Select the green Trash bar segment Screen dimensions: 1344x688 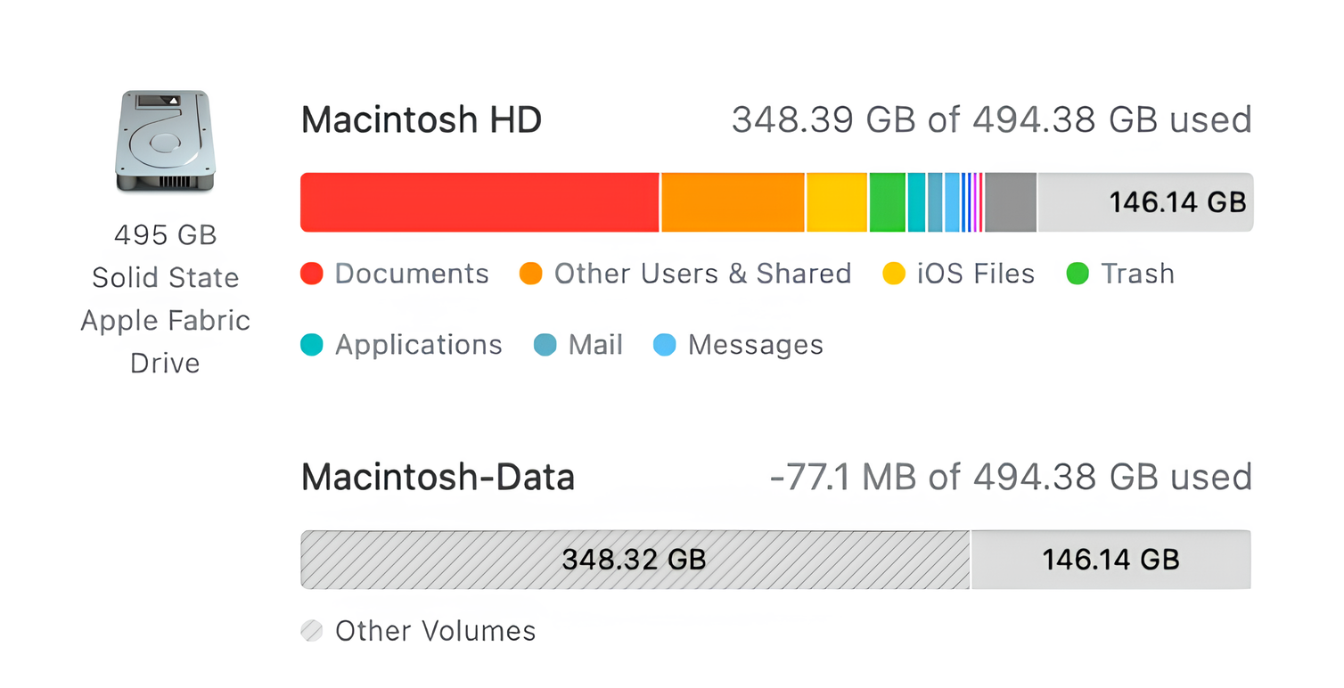pyautogui.click(x=888, y=202)
